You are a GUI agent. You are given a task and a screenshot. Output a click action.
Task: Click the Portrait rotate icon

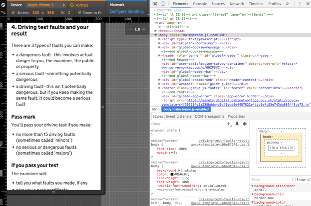(72, 5)
